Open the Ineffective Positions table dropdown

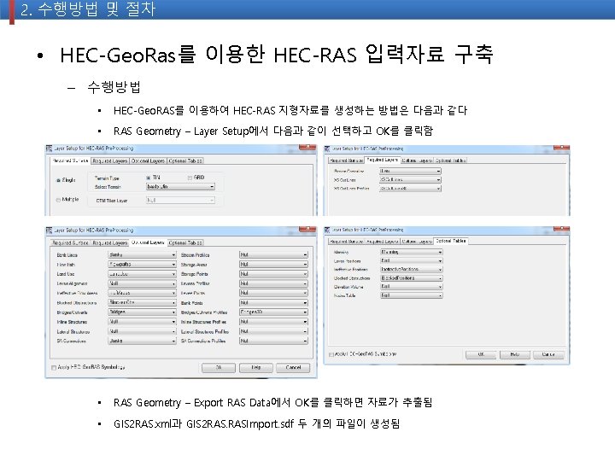[412, 269]
